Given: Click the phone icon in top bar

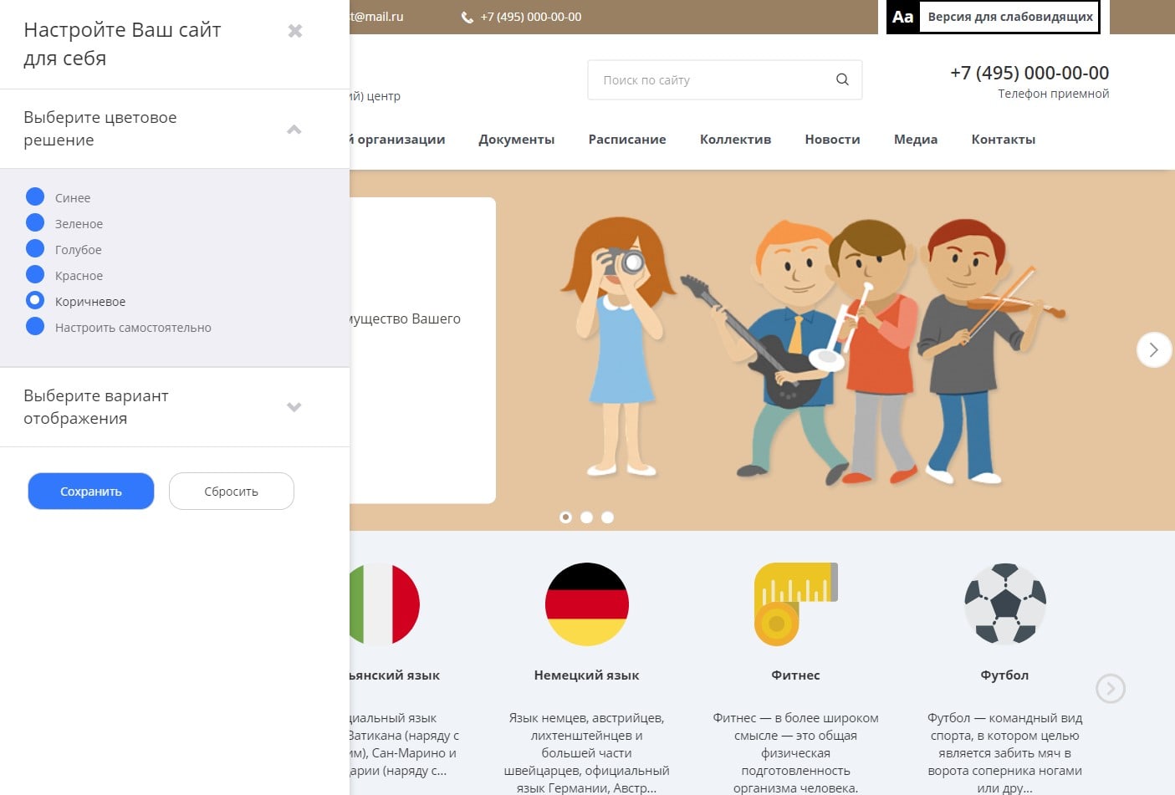Looking at the screenshot, I should point(467,17).
